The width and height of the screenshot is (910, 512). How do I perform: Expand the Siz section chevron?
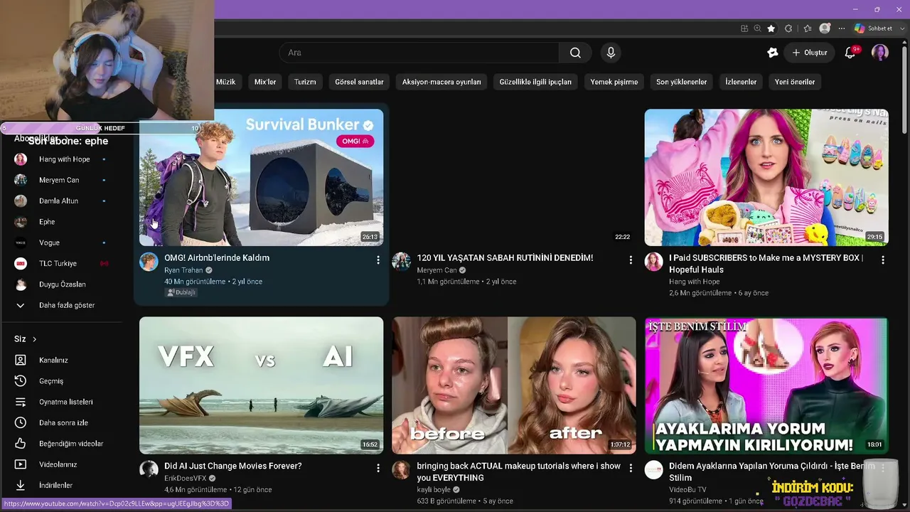34,339
